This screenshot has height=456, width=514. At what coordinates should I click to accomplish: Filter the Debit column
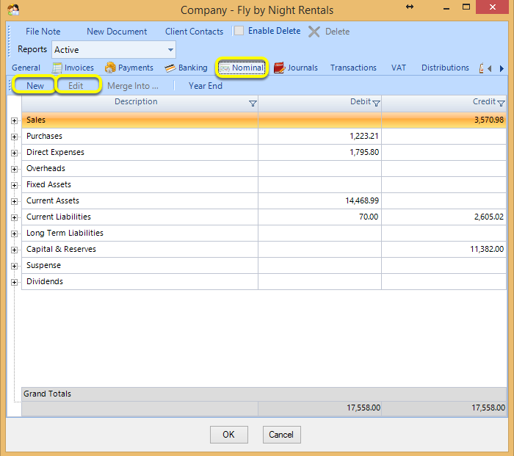(376, 104)
